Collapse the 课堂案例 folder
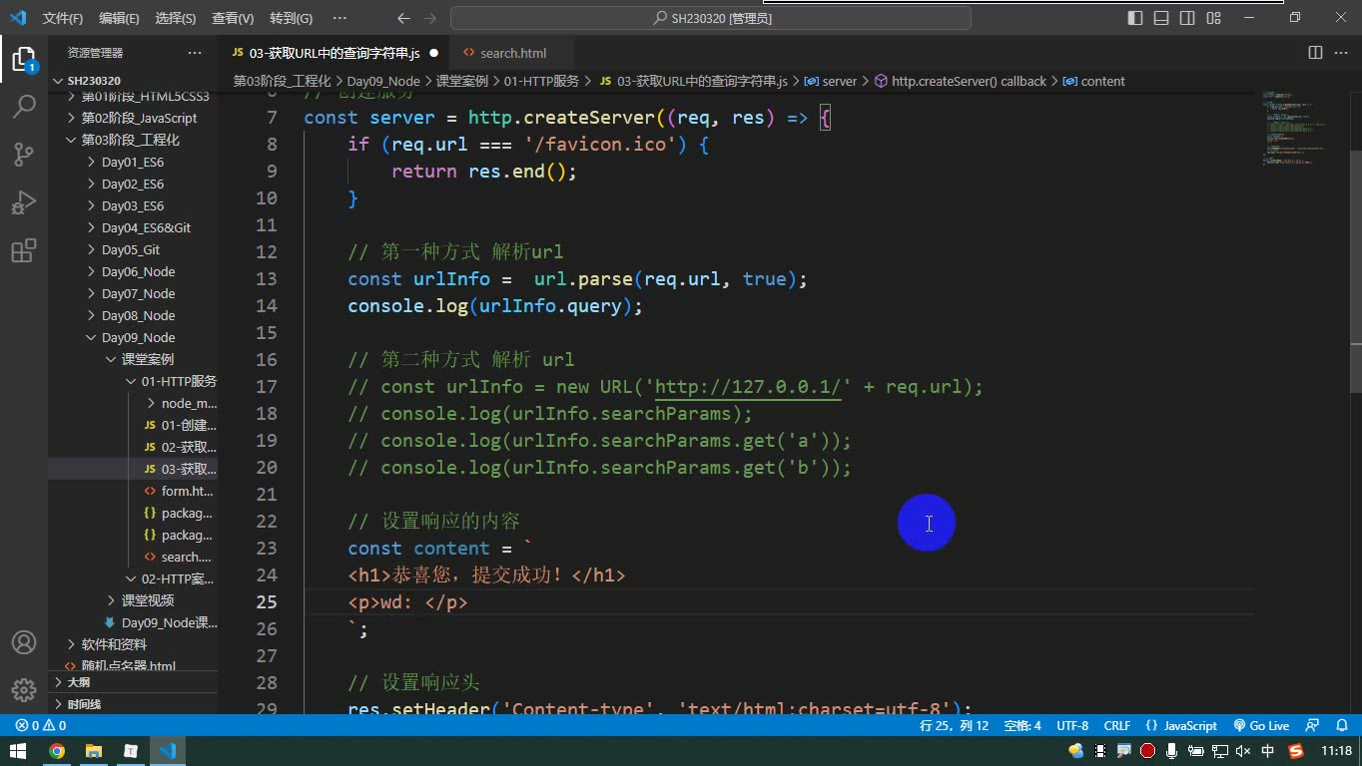This screenshot has width=1362, height=766. click(x=148, y=359)
